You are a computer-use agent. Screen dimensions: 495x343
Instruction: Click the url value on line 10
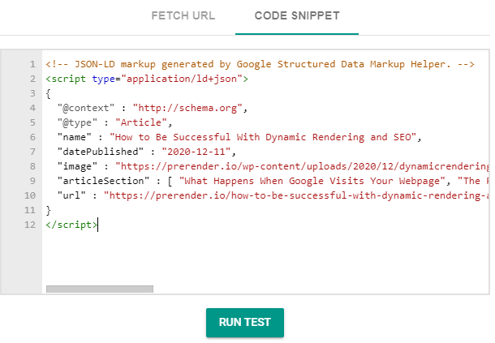[x=296, y=195]
